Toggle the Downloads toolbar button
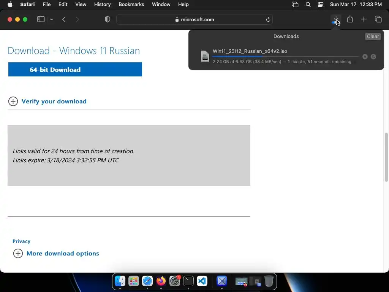The width and height of the screenshot is (389, 292). pyautogui.click(x=336, y=19)
